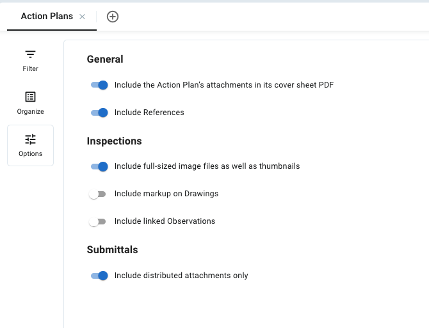Click the Inspections section heading

[x=114, y=141]
